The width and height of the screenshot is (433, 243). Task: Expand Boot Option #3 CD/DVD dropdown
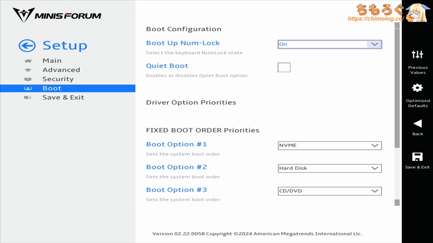pyautogui.click(x=329, y=191)
